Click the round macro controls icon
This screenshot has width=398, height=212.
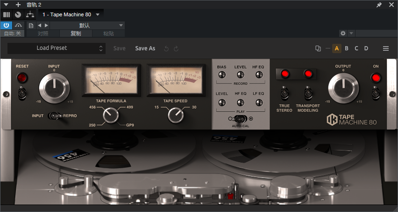pos(18,15)
